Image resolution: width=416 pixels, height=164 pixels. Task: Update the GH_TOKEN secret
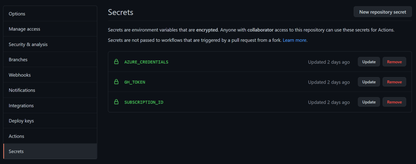tap(369, 82)
